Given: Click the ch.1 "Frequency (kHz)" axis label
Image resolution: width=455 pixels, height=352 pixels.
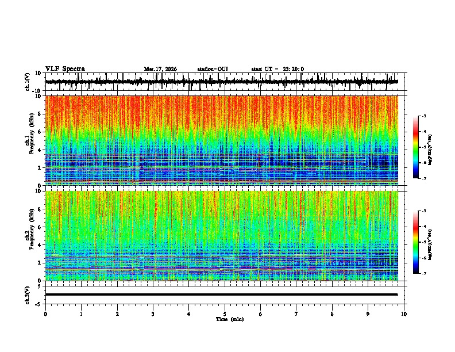Looking at the screenshot, I should pos(32,133).
